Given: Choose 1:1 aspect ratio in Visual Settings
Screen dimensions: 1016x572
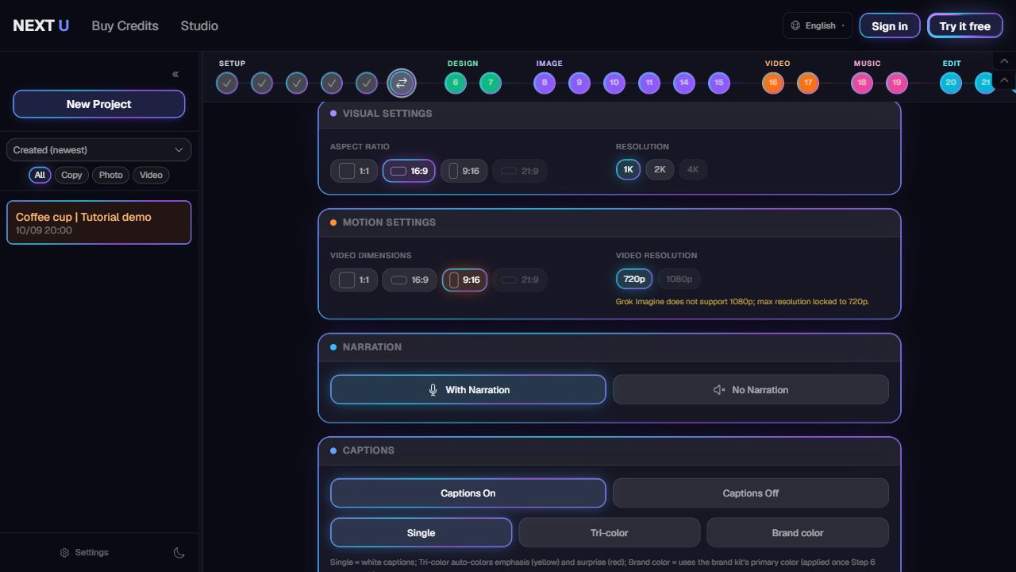Looking at the screenshot, I should coord(354,171).
